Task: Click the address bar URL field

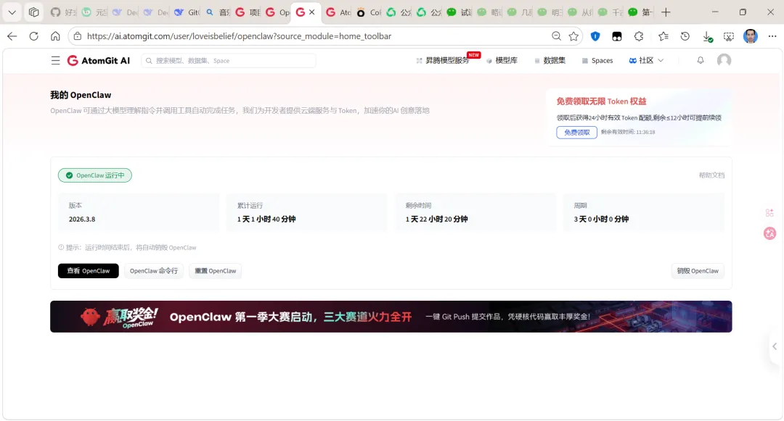Action: (x=315, y=36)
